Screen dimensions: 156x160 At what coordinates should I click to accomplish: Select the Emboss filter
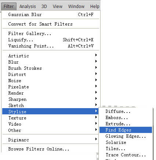pos(126,118)
